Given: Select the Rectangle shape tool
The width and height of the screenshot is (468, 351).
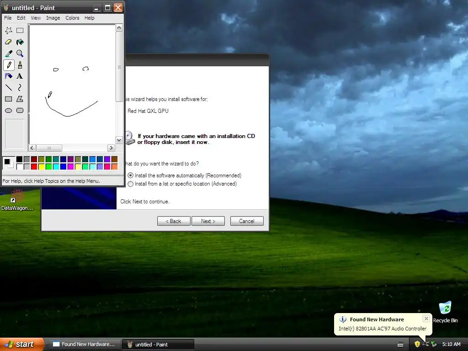Looking at the screenshot, I should 9,99.
